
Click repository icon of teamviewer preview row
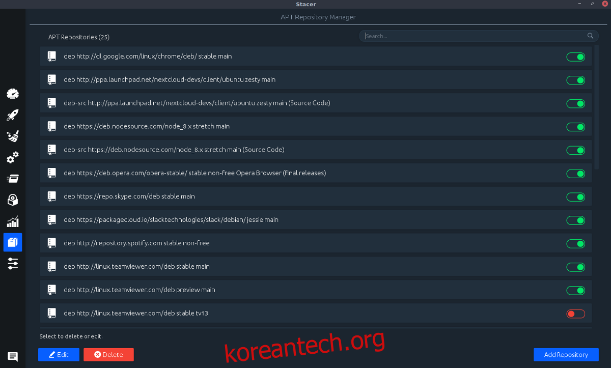click(51, 290)
